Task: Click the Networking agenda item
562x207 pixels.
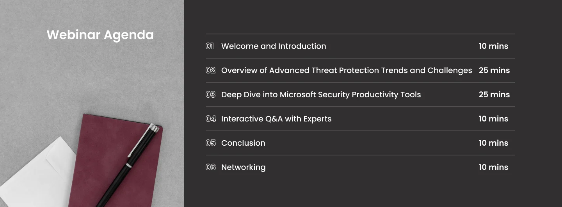Action: tap(243, 167)
